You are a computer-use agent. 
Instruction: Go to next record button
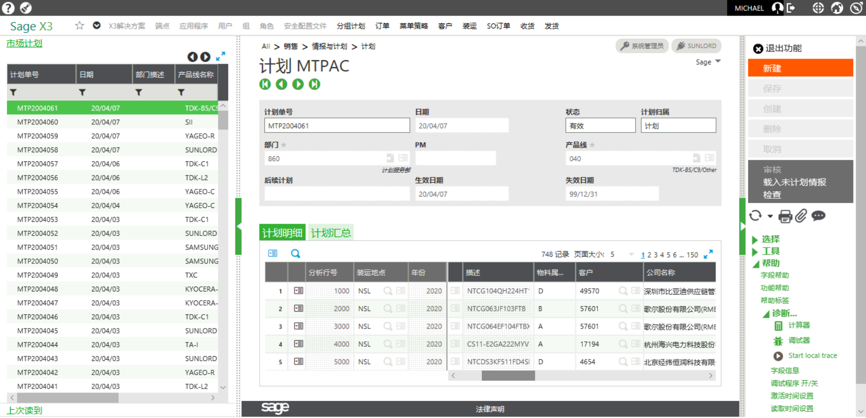[298, 84]
